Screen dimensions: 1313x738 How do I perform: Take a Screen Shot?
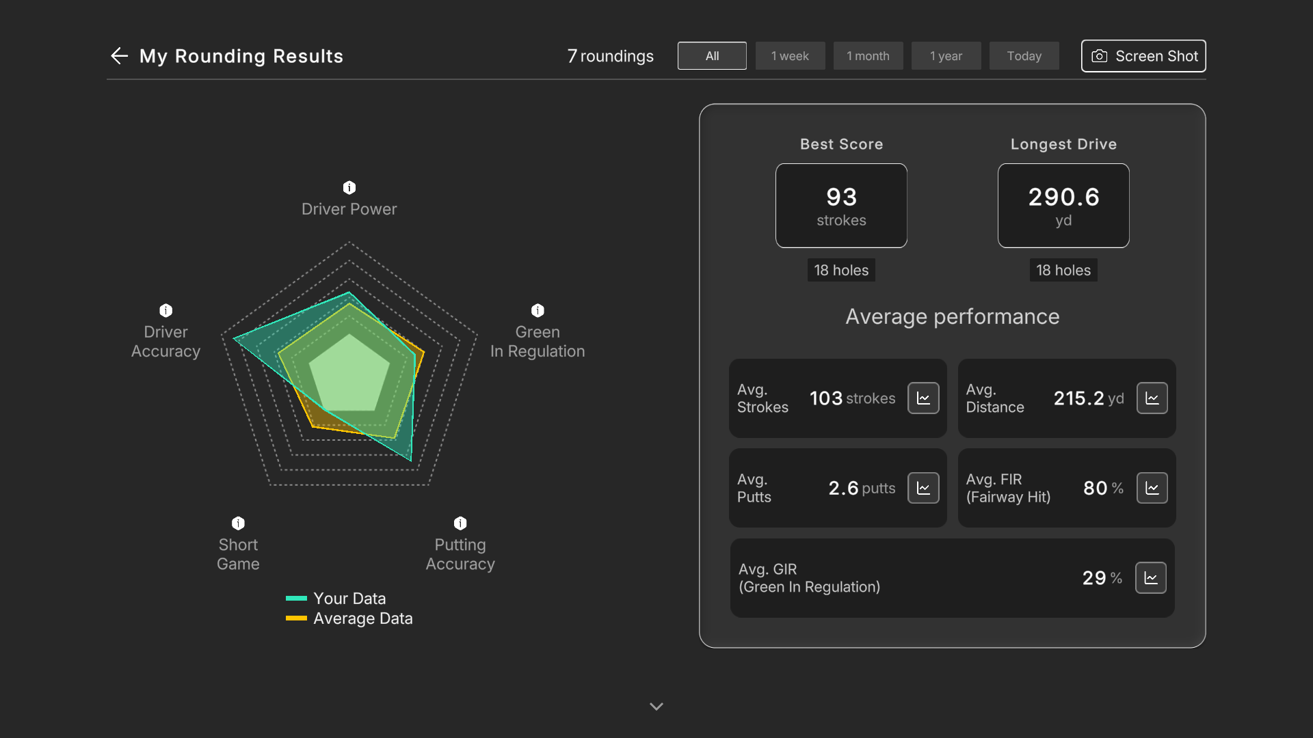click(1143, 56)
